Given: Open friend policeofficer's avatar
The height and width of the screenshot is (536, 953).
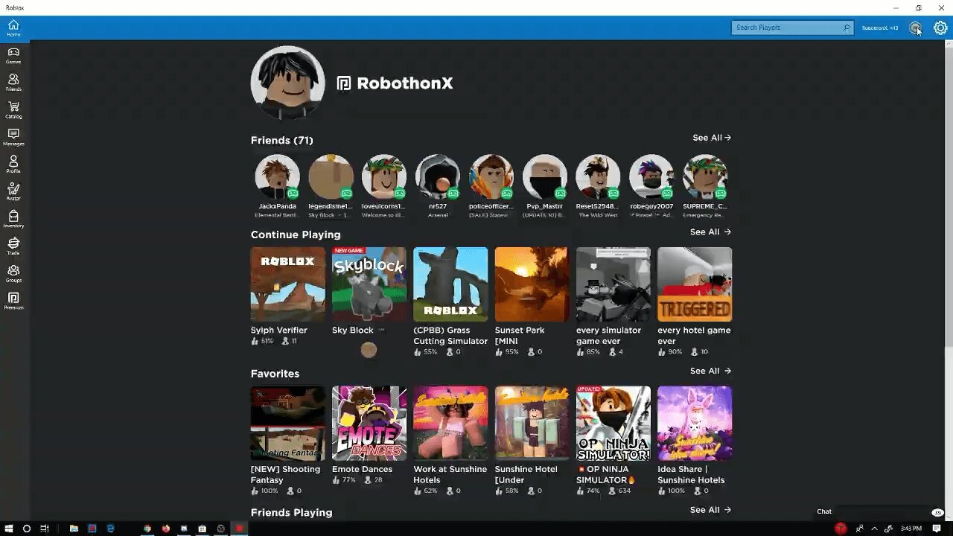Looking at the screenshot, I should tap(491, 177).
